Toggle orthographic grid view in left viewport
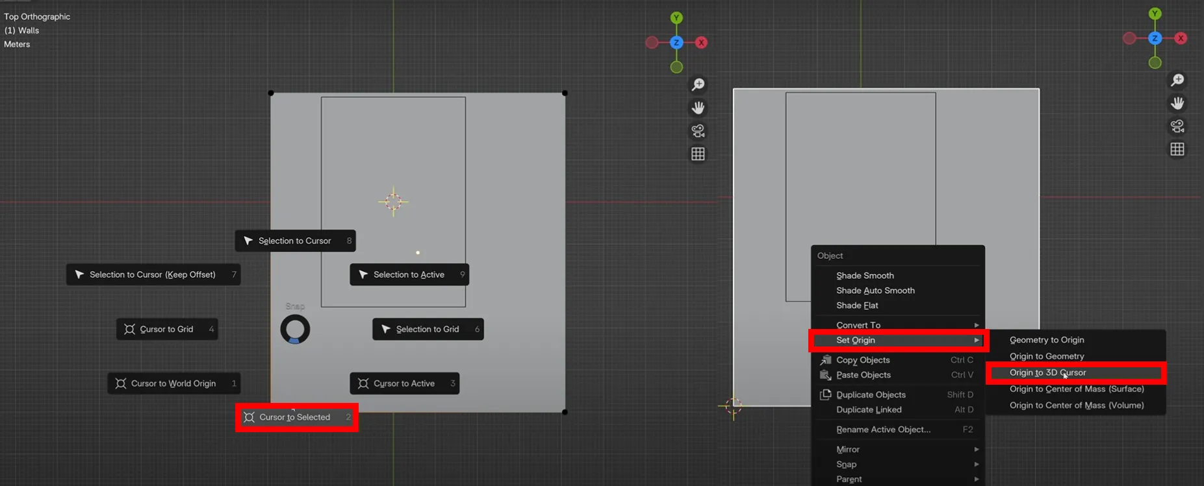The image size is (1204, 486). [698, 154]
